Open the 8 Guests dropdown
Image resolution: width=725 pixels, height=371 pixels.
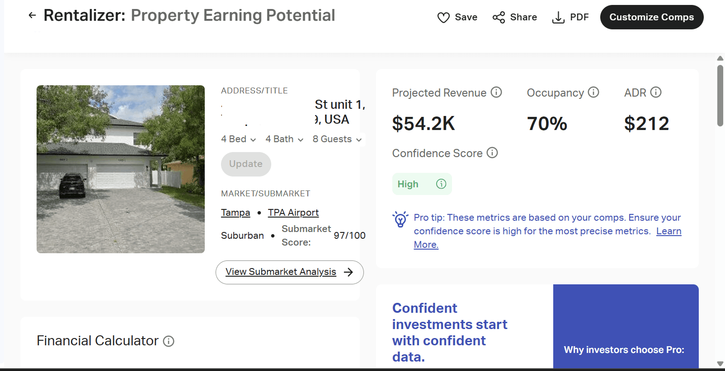[x=337, y=139]
